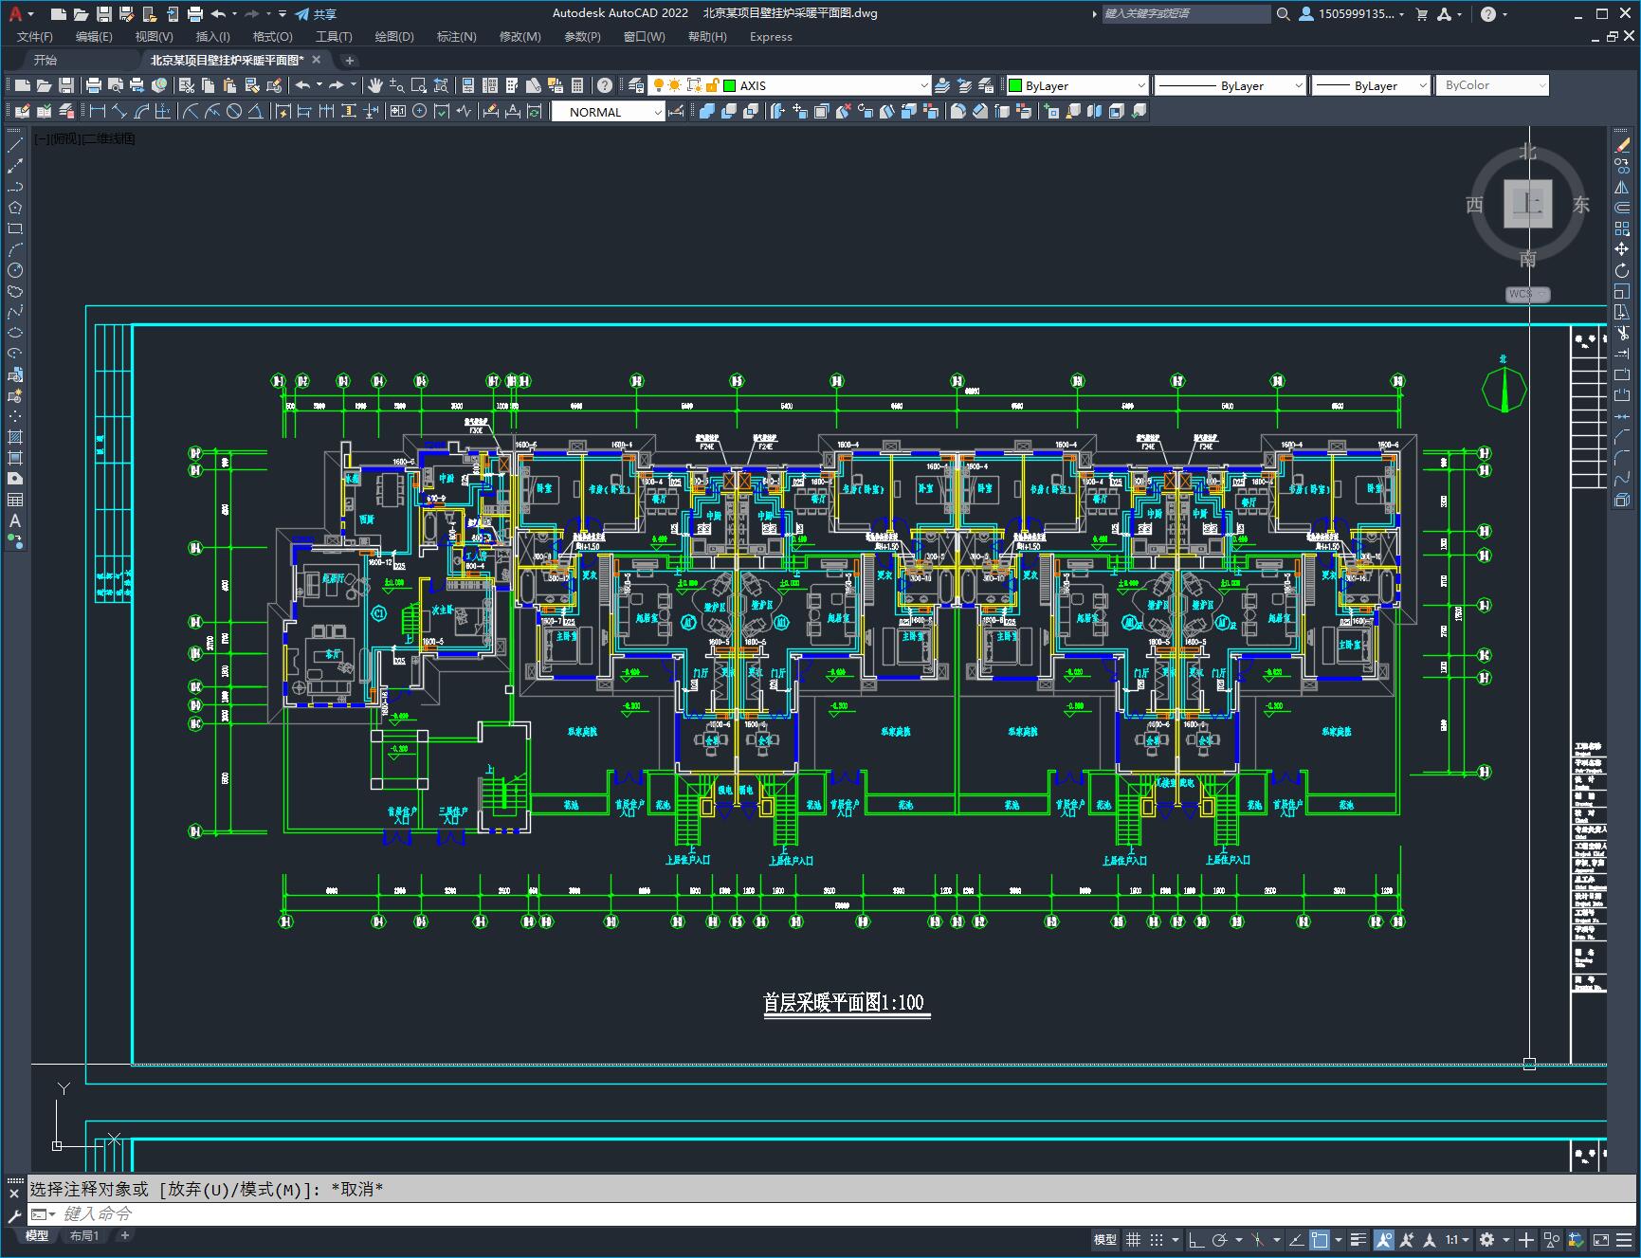Select the Polygon drawing tool
Viewport: 1641px width, 1258px height.
click(x=15, y=208)
